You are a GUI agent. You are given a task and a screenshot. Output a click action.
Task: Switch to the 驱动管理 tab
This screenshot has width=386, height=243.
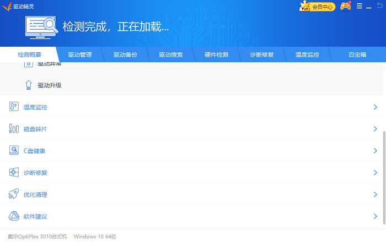tap(80, 55)
